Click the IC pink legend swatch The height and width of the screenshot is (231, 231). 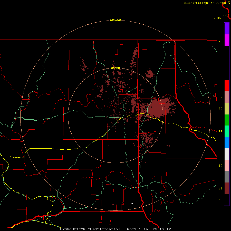point(227,166)
